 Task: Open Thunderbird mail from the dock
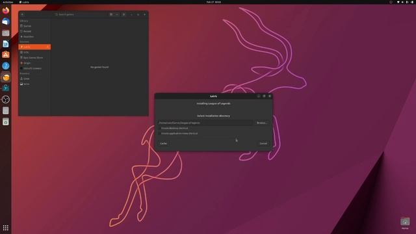click(6, 21)
